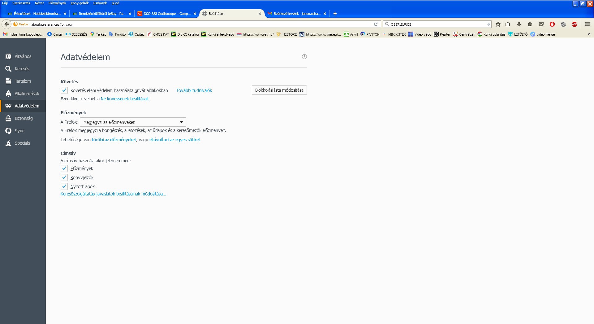Viewport: 594px width, 324px height.
Task: Go back with the back arrow button
Action: 6,24
